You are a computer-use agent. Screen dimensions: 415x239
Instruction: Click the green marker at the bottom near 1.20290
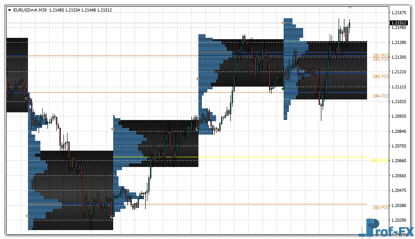[x=112, y=217]
